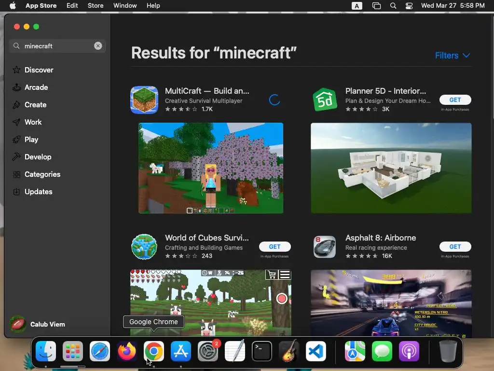Open TextEdit from the Dock
Viewport: 494px width, 371px height.
click(235, 351)
